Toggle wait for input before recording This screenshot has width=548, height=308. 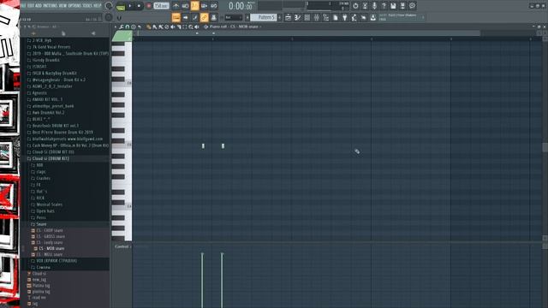(x=185, y=6)
